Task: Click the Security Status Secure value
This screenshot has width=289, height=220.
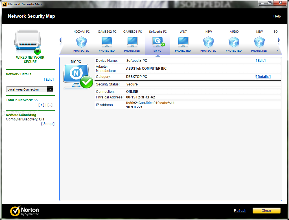Action: point(132,84)
